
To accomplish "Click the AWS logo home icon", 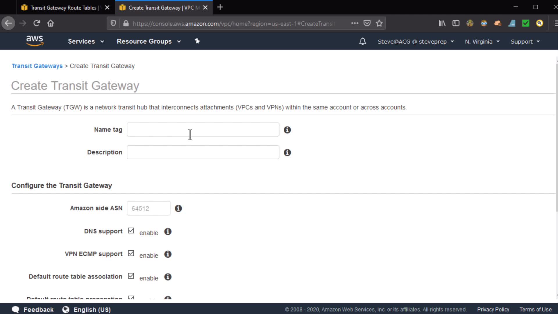I will (x=35, y=41).
